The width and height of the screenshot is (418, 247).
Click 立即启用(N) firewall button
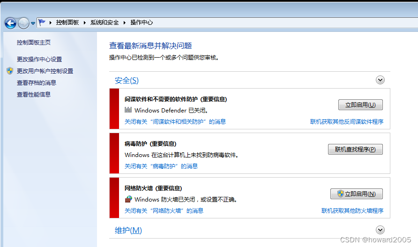357,194
